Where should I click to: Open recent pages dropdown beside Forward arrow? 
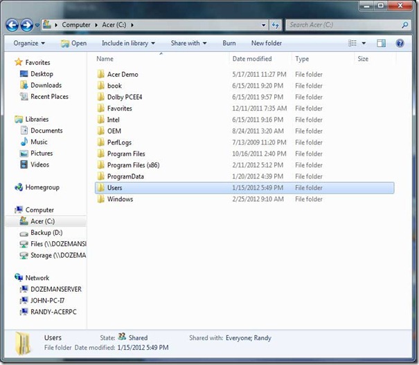(37, 26)
